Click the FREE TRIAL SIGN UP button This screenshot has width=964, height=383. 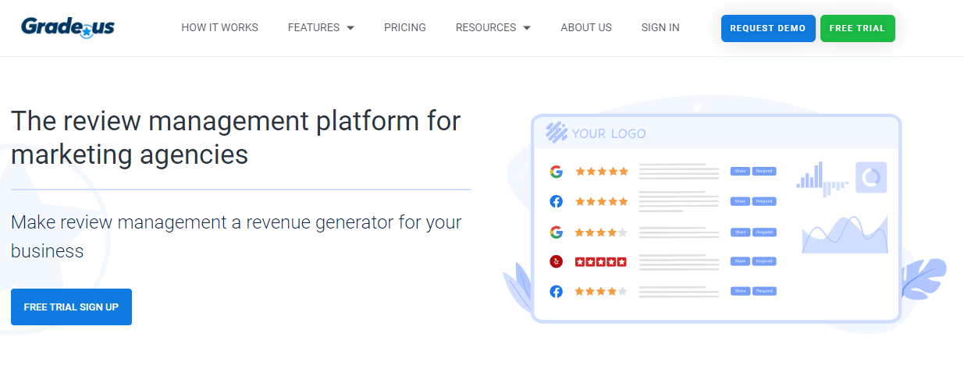click(x=71, y=307)
